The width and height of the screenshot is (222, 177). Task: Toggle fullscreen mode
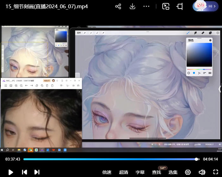pos(216,172)
